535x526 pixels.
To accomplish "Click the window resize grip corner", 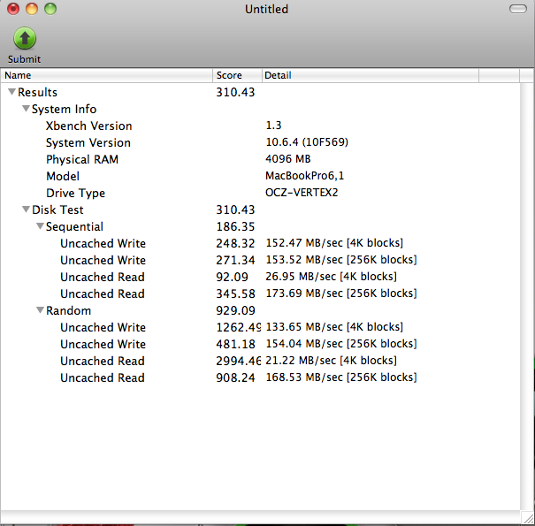I will pos(528,517).
